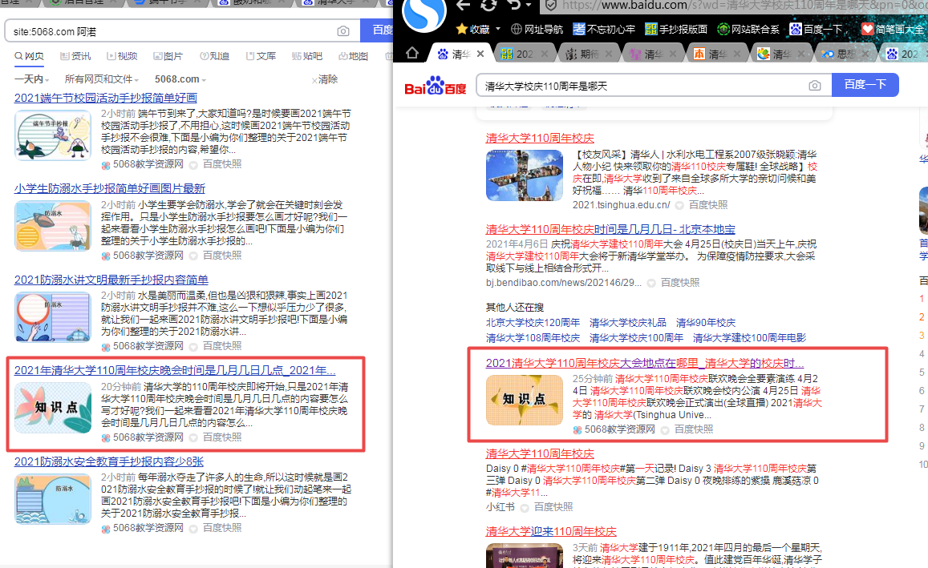The height and width of the screenshot is (568, 928).
Task: Click the 百度一下 search button
Action: (x=865, y=84)
